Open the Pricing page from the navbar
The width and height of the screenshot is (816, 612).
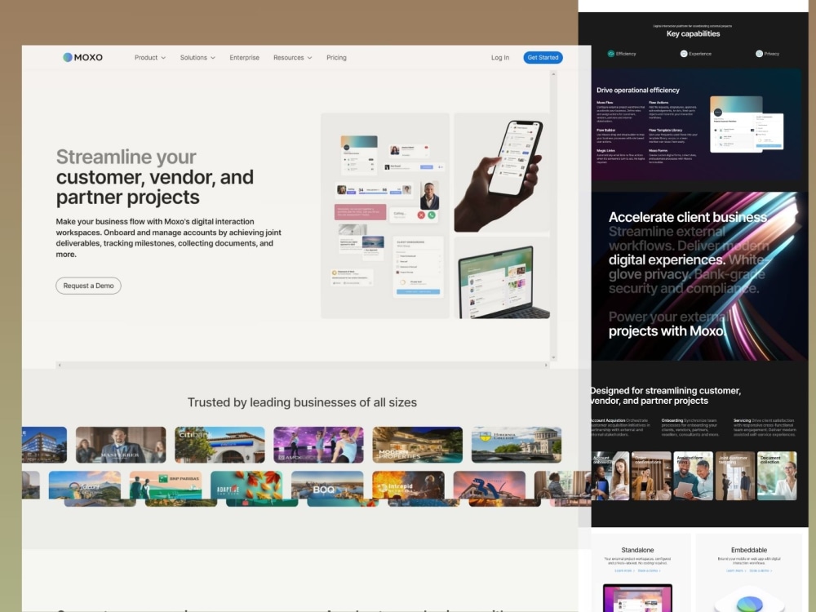click(336, 57)
